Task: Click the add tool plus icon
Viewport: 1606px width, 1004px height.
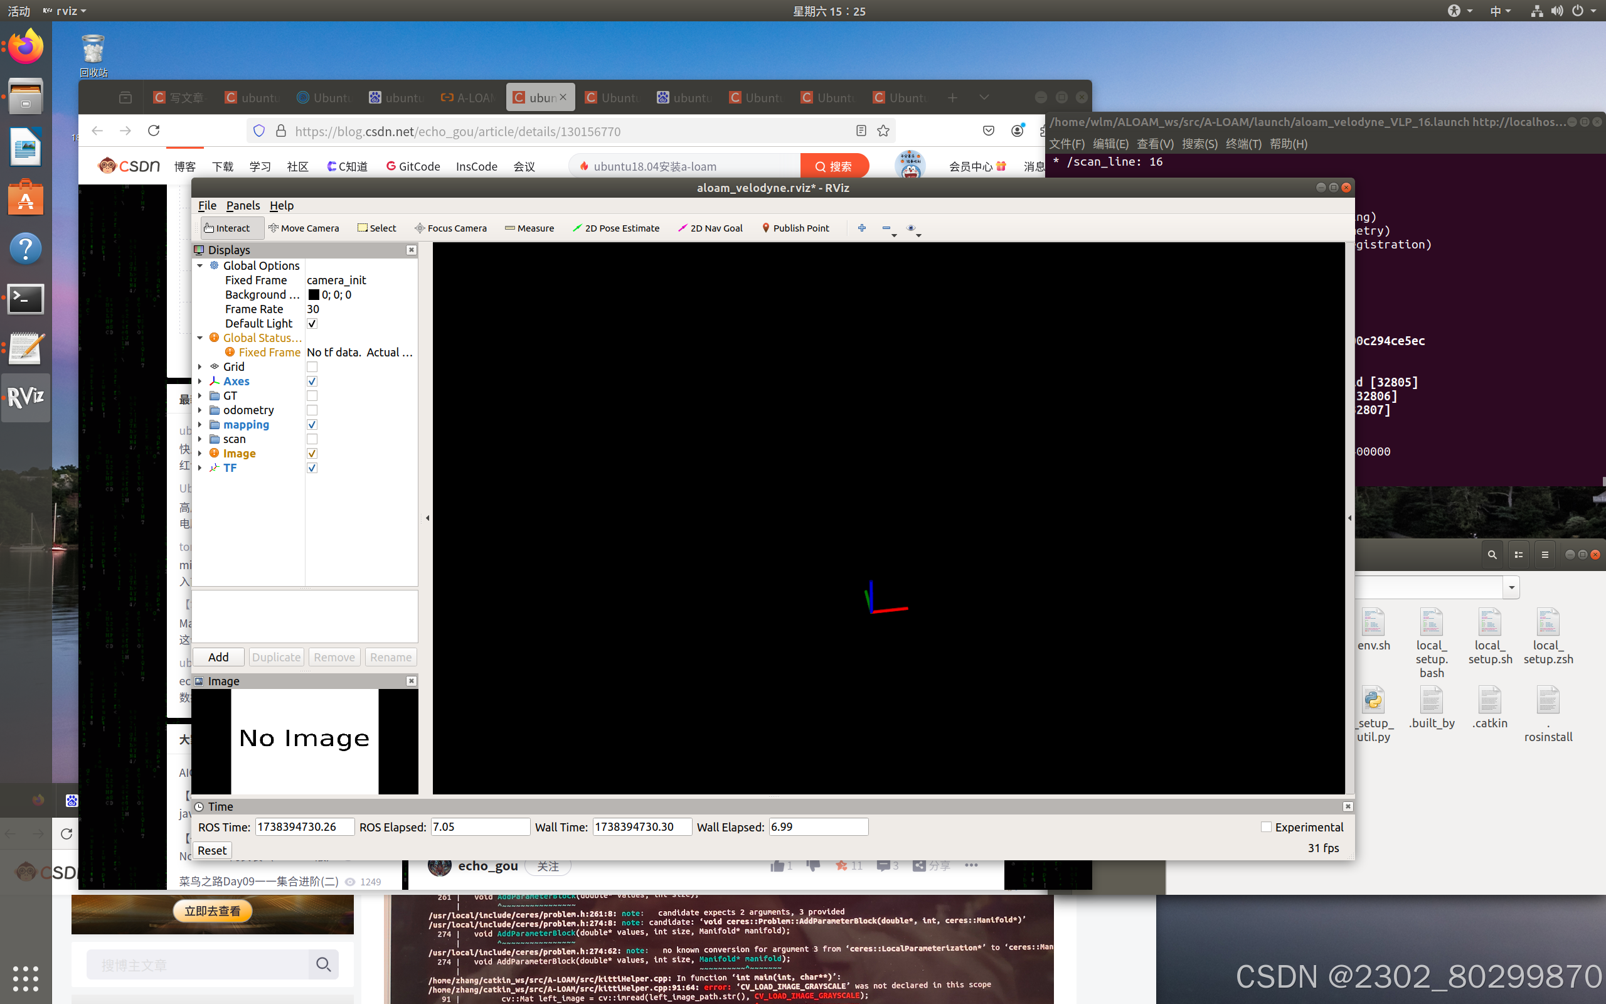Action: (x=861, y=228)
